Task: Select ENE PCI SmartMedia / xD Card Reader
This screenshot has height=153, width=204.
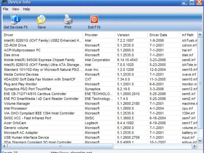Action: [100, 99]
